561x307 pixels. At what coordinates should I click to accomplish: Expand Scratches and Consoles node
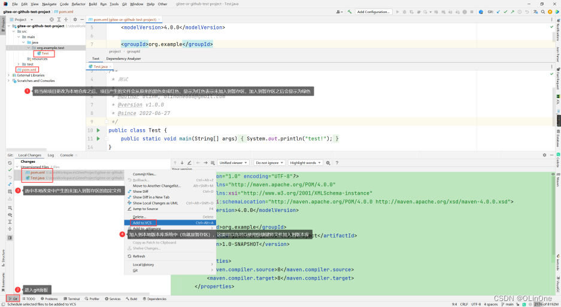point(9,81)
